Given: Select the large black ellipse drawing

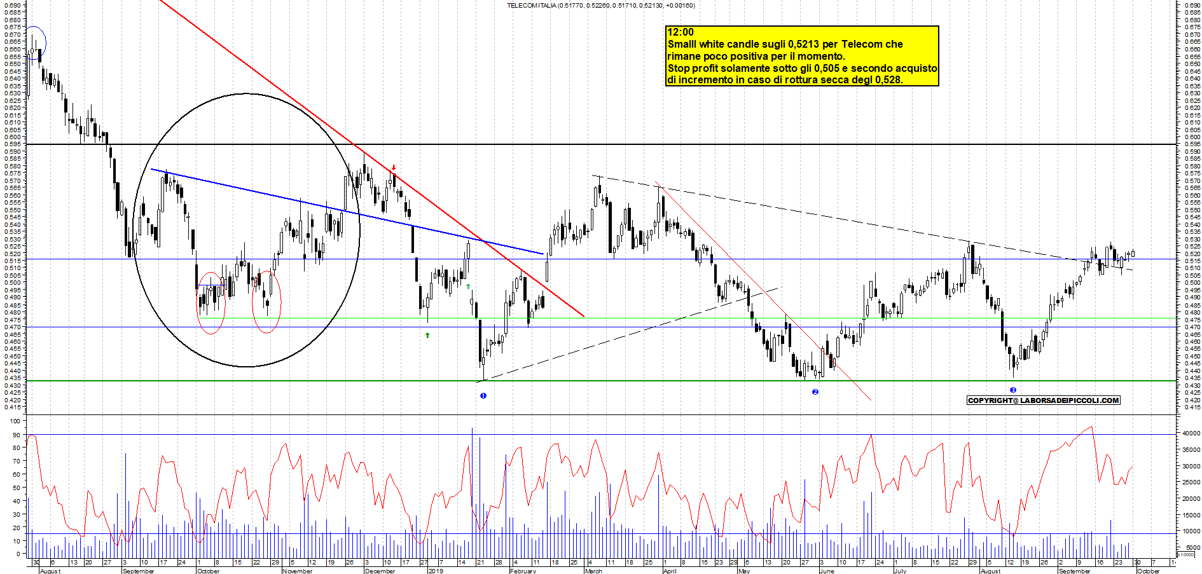Looking at the screenshot, I should click(x=247, y=230).
